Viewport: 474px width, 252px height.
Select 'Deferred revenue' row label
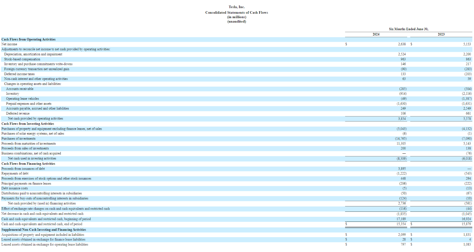18,113
